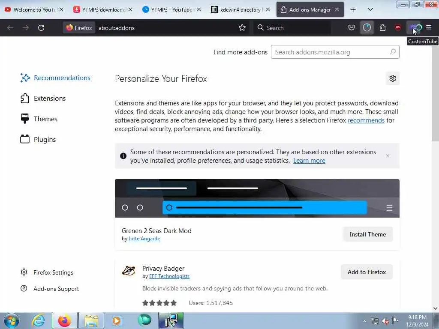Open the Action Center flag icon
This screenshot has width=439, height=329.
(395, 321)
